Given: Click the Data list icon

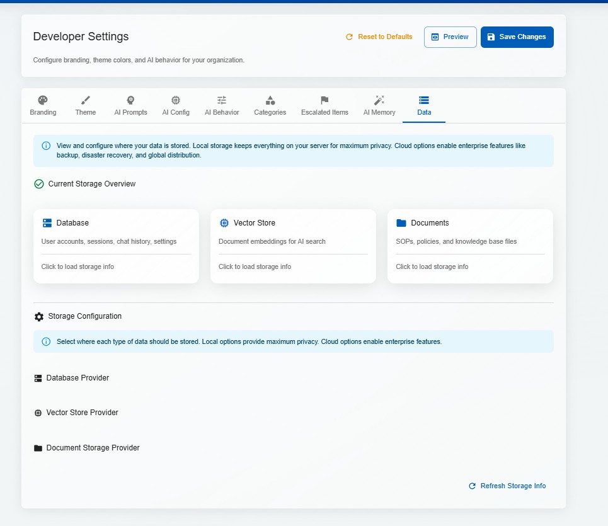Looking at the screenshot, I should pos(423,100).
